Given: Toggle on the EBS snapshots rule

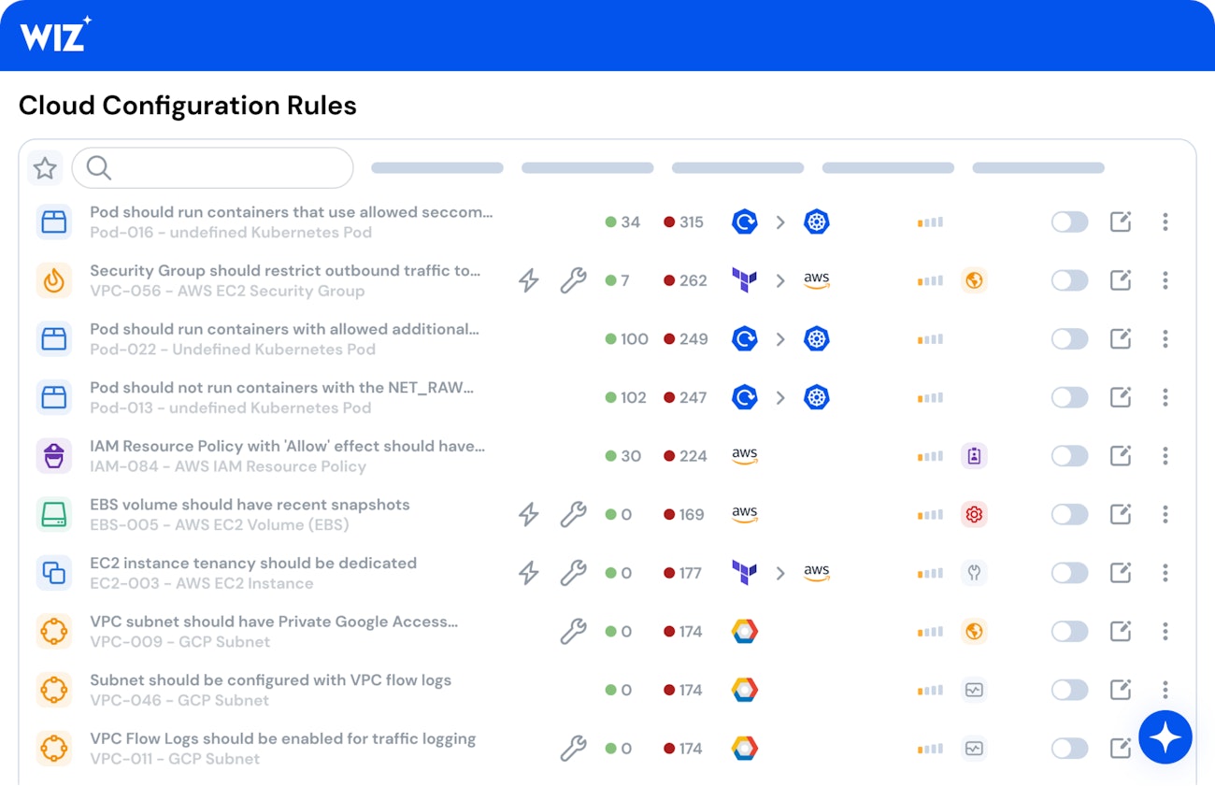Looking at the screenshot, I should (x=1069, y=513).
